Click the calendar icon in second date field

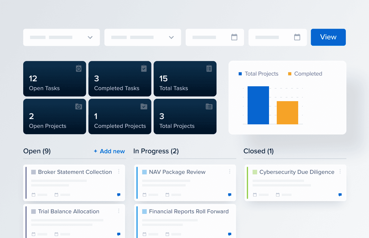coord(297,37)
